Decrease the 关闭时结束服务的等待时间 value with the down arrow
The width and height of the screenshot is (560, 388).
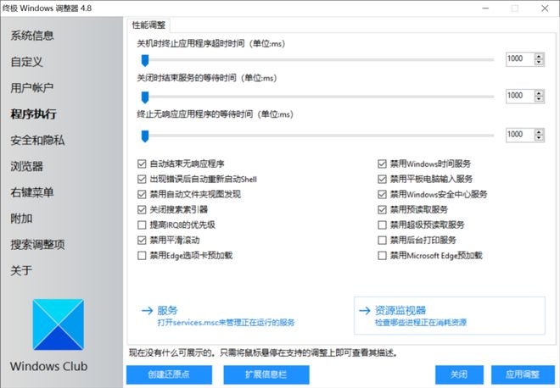click(539, 99)
